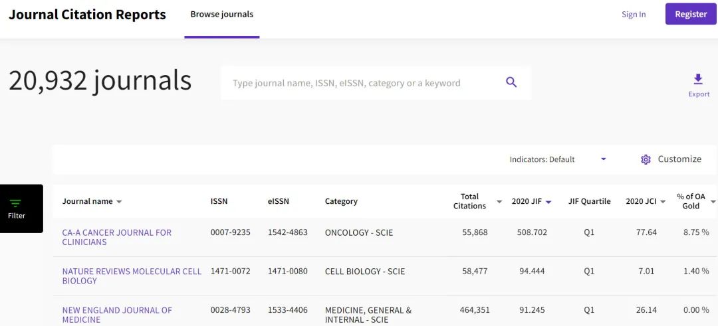Sort by Journal name arrow

[119, 202]
